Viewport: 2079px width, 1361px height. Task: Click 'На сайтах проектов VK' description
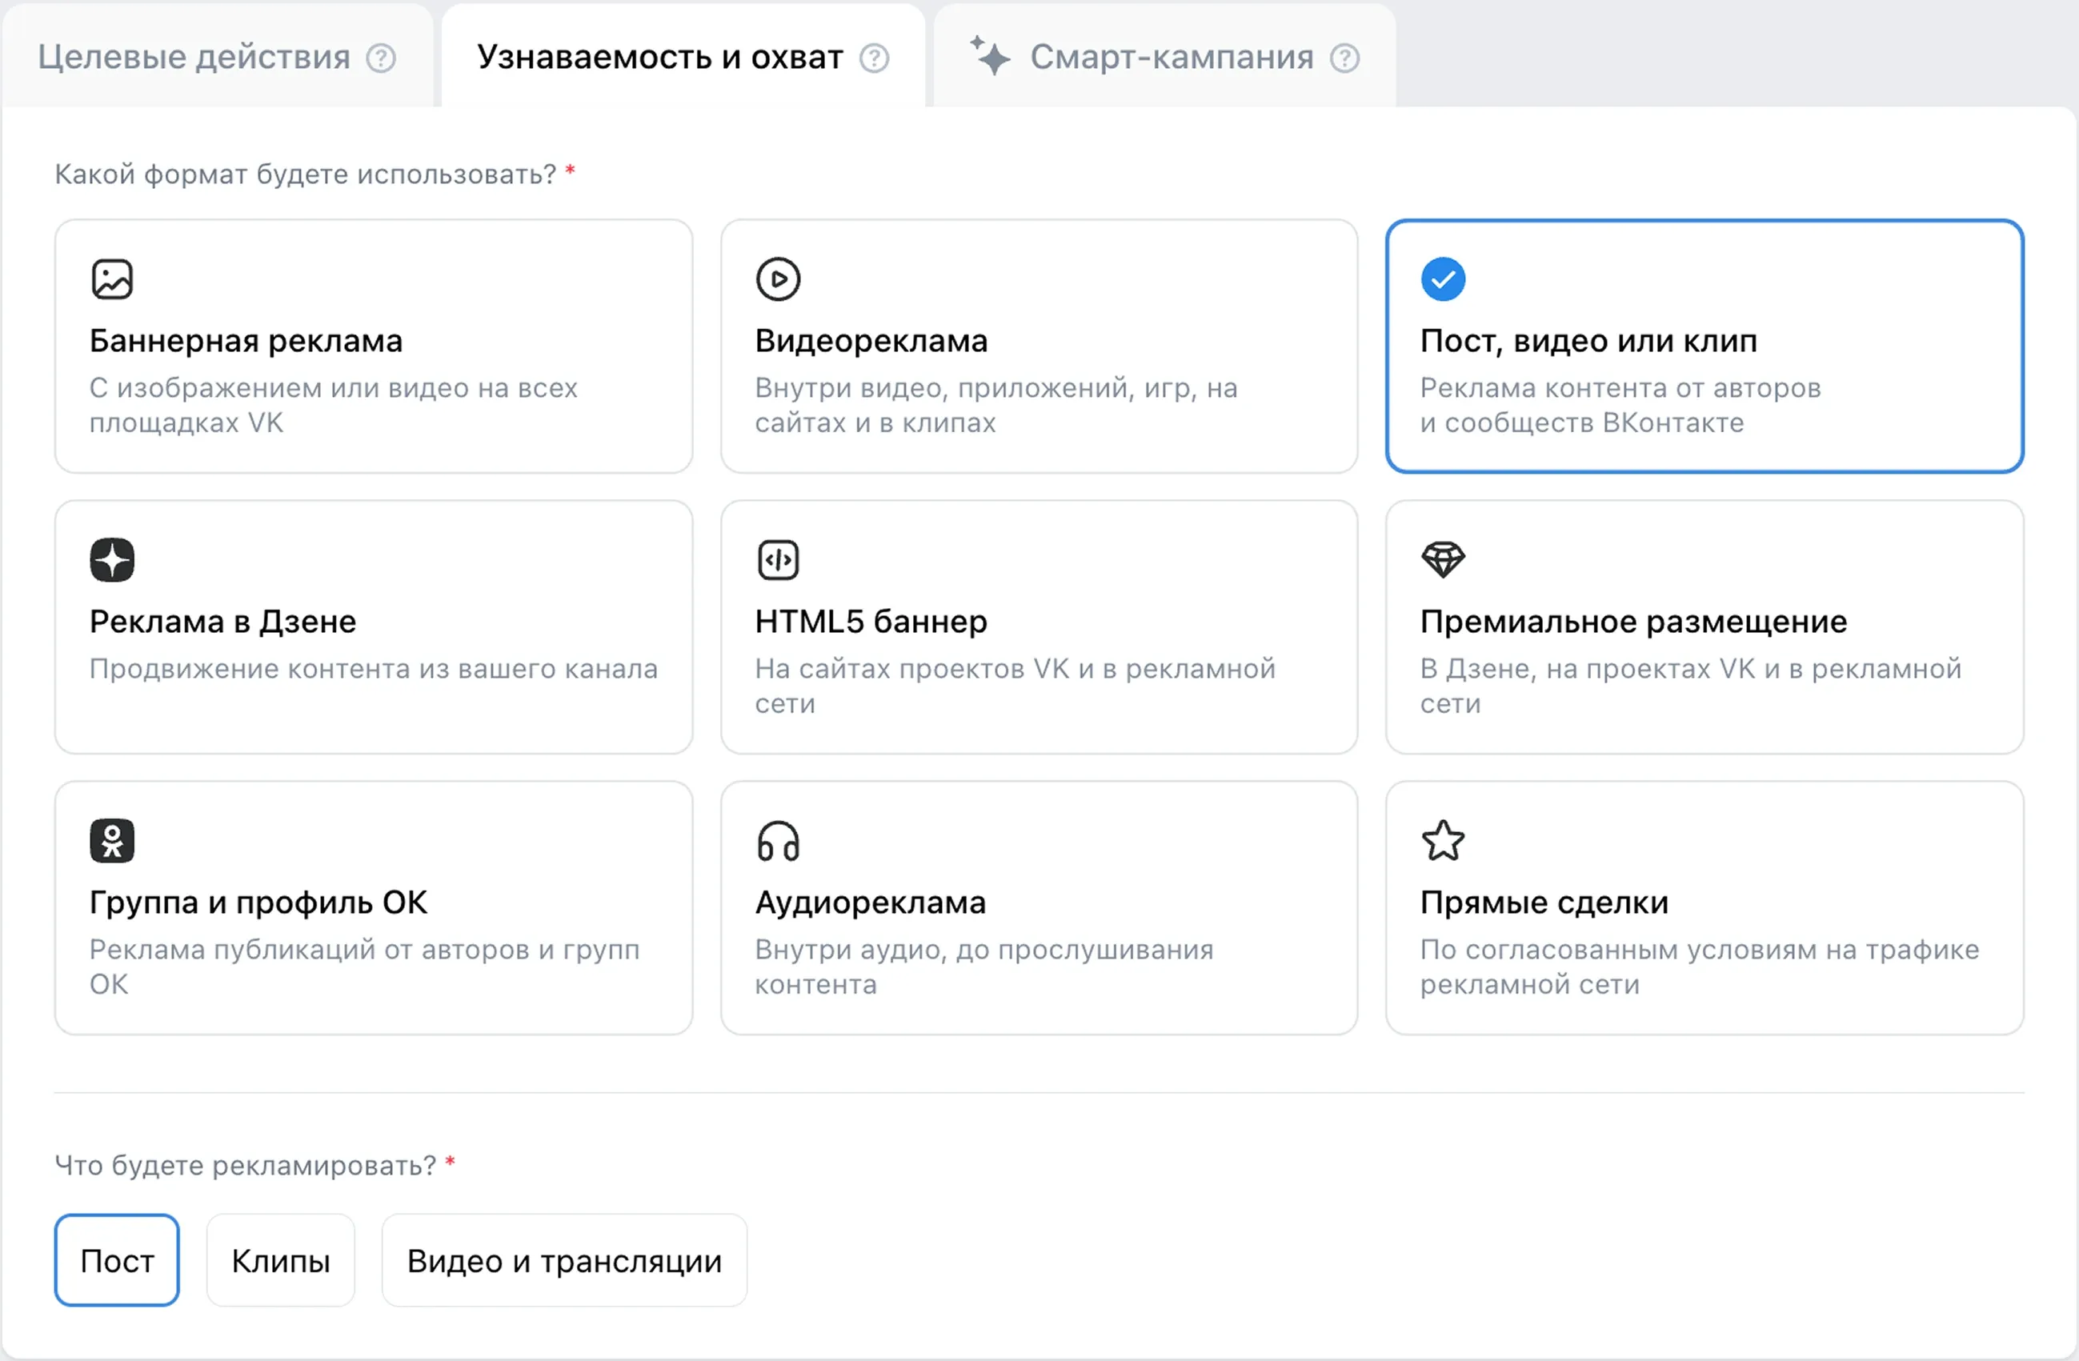click(1015, 687)
